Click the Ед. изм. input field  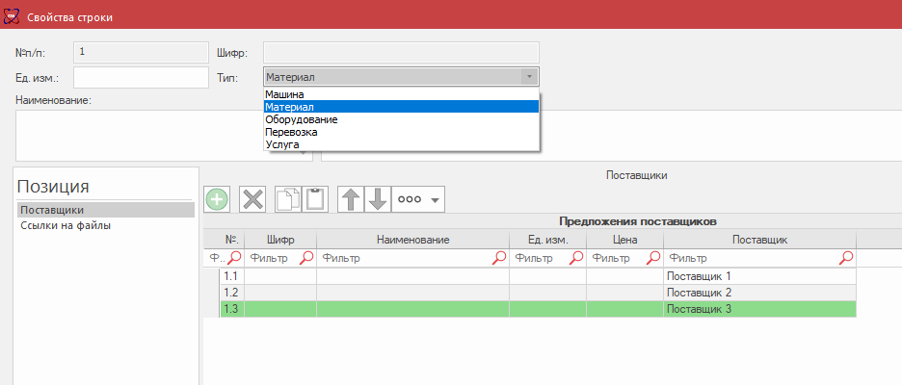[141, 77]
